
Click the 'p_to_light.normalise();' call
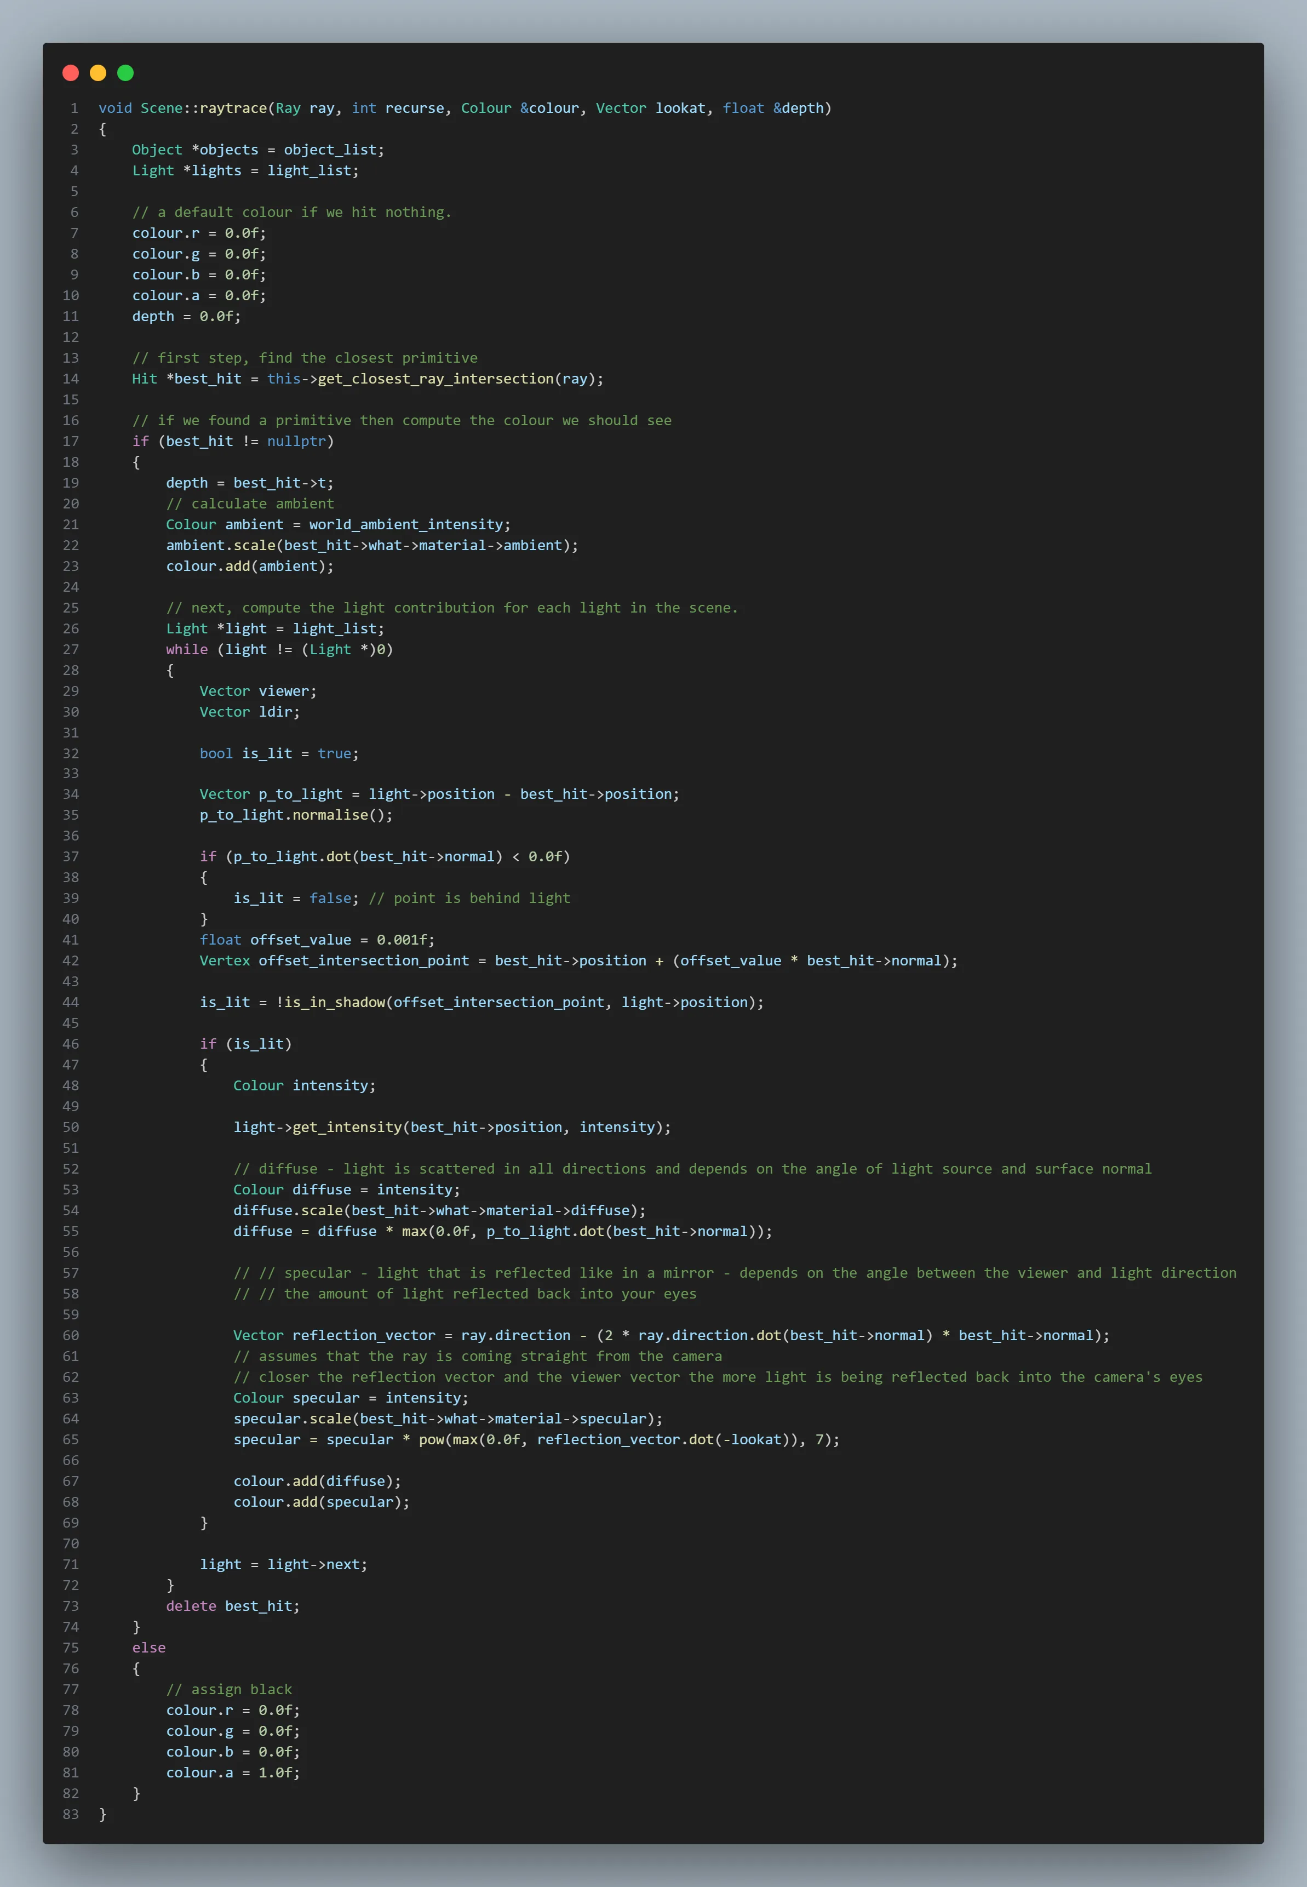coord(296,815)
